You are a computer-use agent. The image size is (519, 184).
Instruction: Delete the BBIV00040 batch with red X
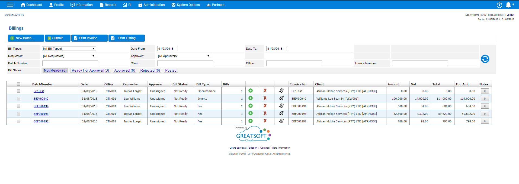pyautogui.click(x=265, y=98)
